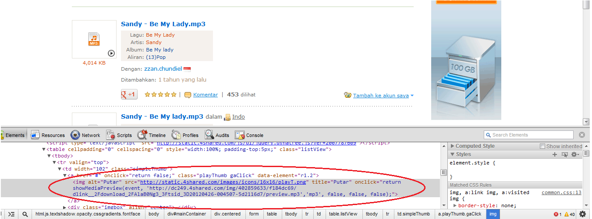Open album Be My lady link
Screen dimensions: 592x219
click(160, 50)
